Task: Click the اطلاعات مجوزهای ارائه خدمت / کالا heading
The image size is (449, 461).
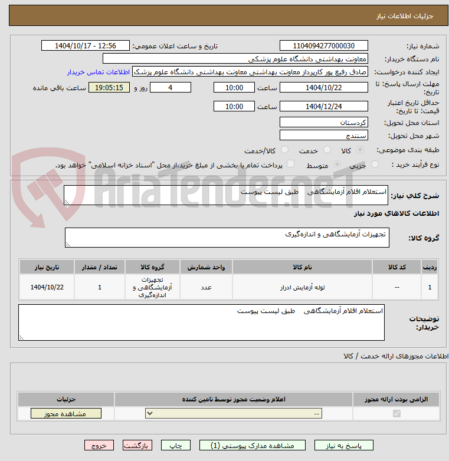Action: pyautogui.click(x=396, y=356)
